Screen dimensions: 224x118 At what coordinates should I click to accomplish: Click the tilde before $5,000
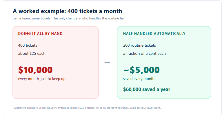coord(126,70)
